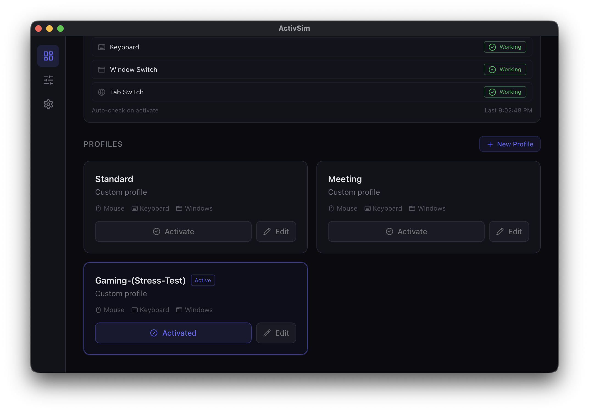Viewport: 589px width, 413px height.
Task: Open the tuning sliders panel in the sidebar
Action: click(48, 80)
